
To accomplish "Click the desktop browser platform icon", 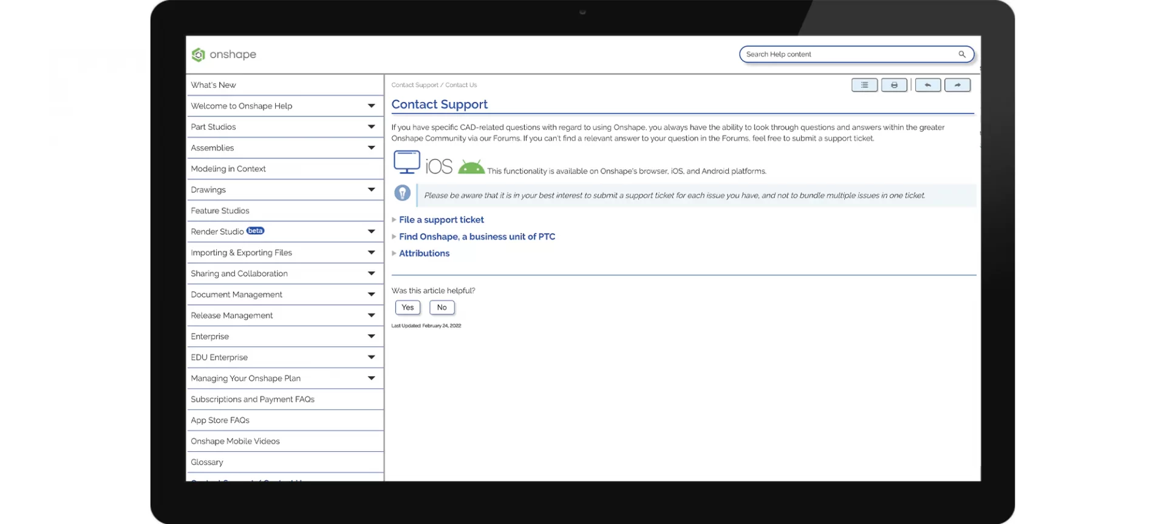I will [407, 163].
